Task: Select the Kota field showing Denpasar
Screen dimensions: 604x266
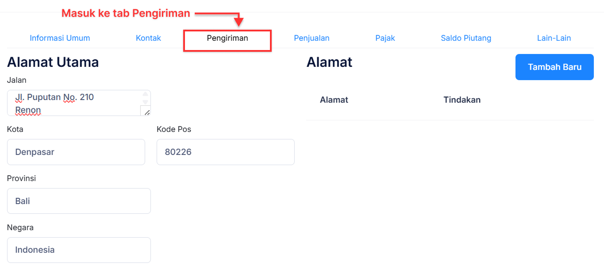Action: click(76, 152)
